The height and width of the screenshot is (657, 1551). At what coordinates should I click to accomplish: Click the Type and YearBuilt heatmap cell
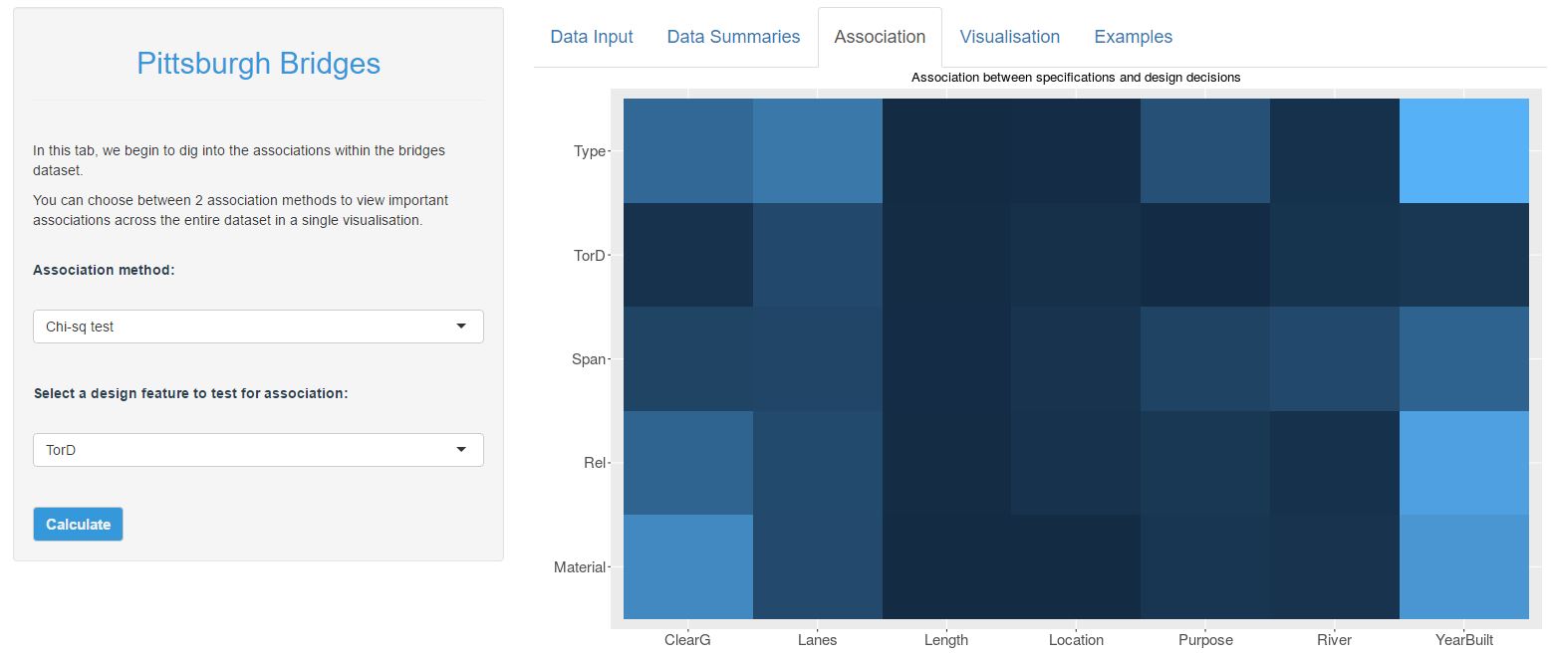pos(1463,151)
